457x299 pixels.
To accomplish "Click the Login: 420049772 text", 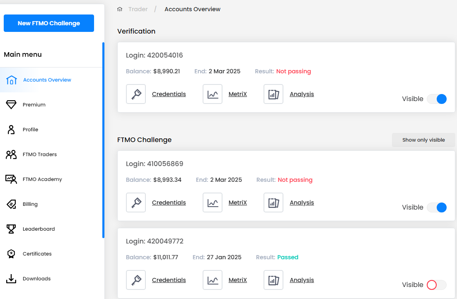I will [155, 241].
